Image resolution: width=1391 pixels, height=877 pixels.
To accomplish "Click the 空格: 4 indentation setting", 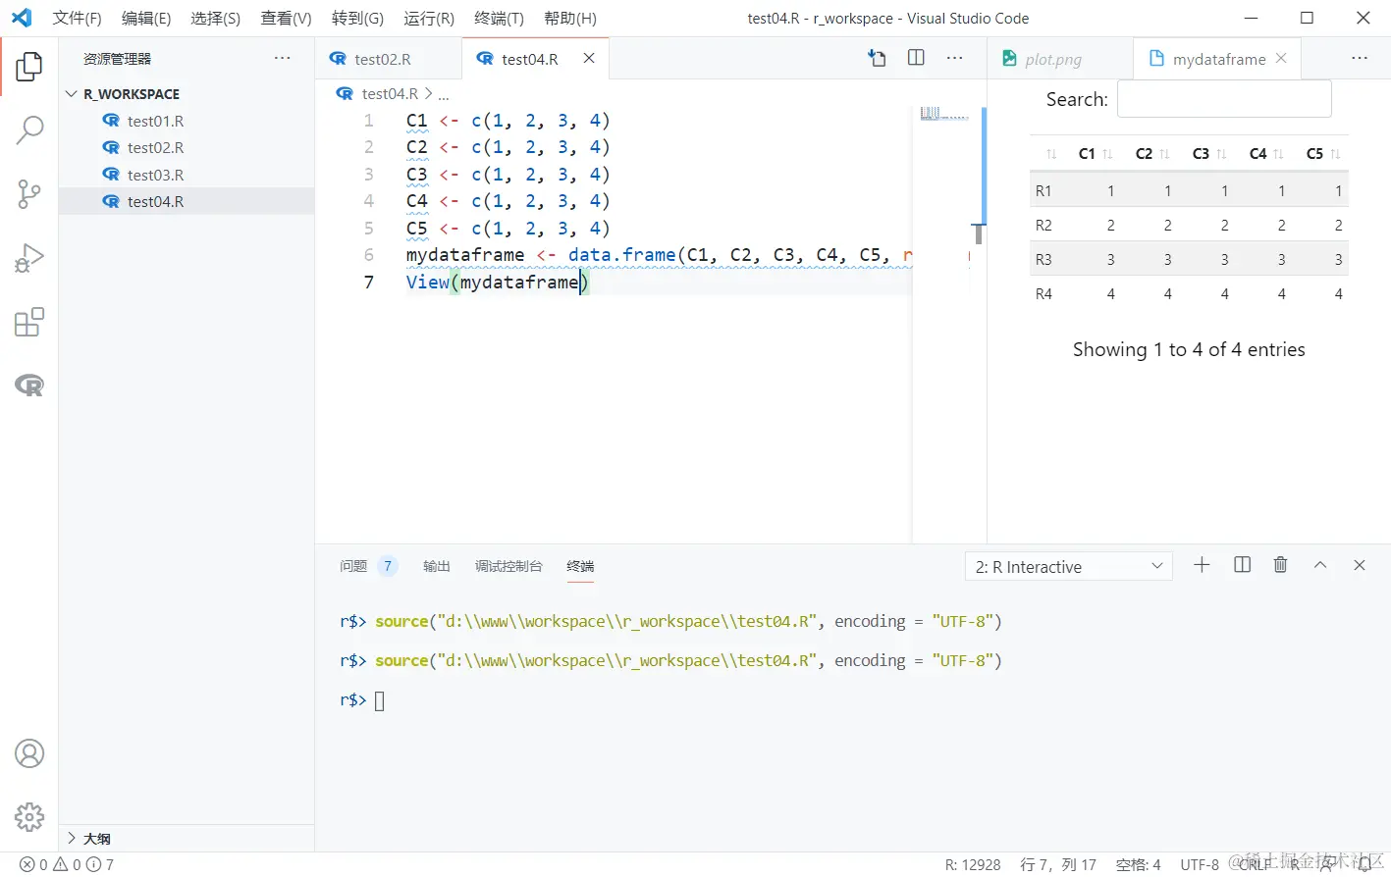I will (x=1139, y=864).
